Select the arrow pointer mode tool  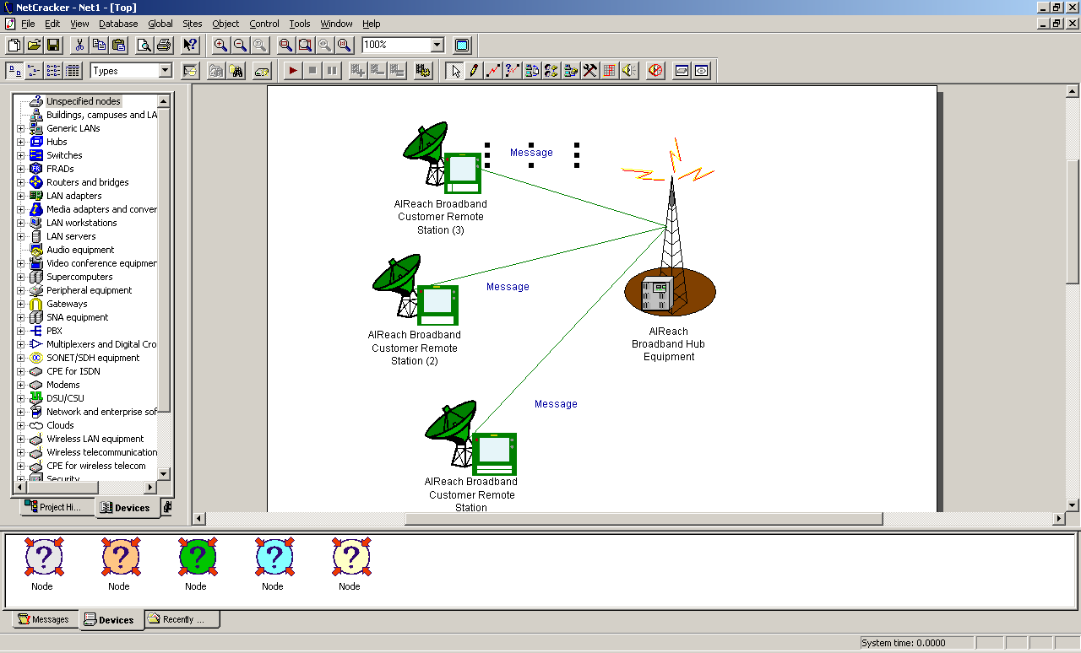pos(455,71)
